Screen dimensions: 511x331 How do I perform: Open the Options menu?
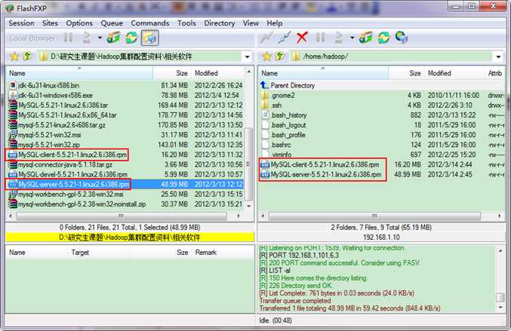pos(79,23)
